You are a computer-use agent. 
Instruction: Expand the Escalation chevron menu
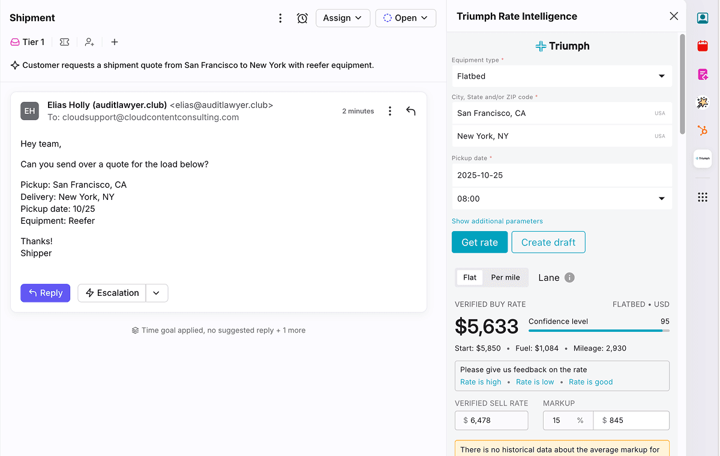[x=157, y=293]
